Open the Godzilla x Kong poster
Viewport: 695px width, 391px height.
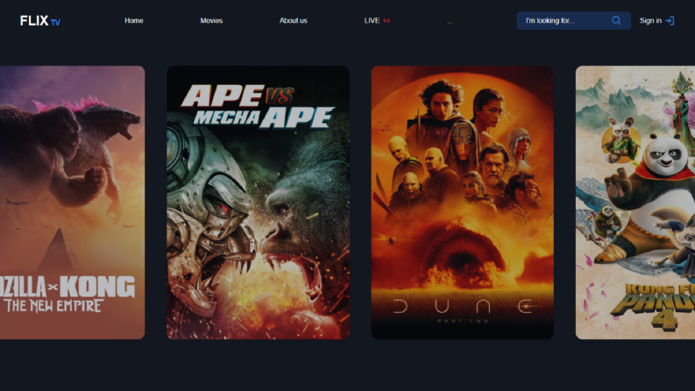72,203
